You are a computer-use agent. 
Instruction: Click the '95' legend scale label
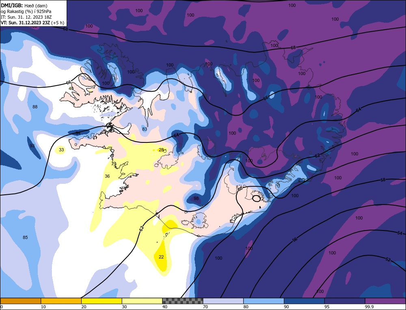click(x=327, y=307)
